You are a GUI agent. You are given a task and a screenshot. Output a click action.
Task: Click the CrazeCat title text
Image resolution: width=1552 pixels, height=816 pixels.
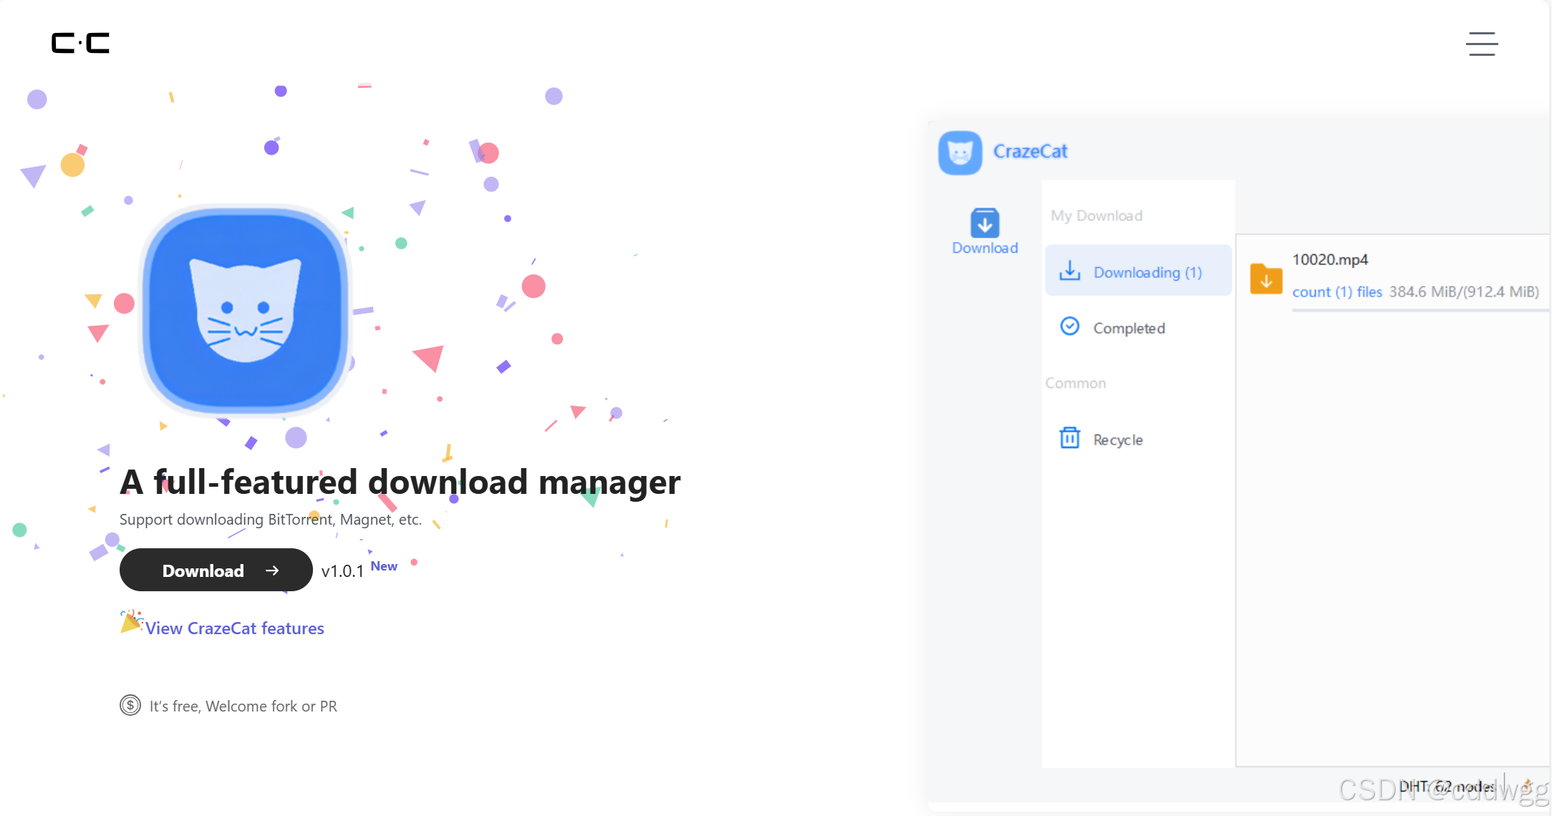point(1030,151)
